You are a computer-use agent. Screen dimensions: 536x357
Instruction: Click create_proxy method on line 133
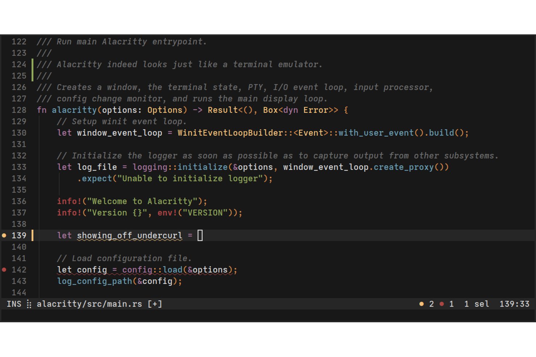tap(403, 167)
